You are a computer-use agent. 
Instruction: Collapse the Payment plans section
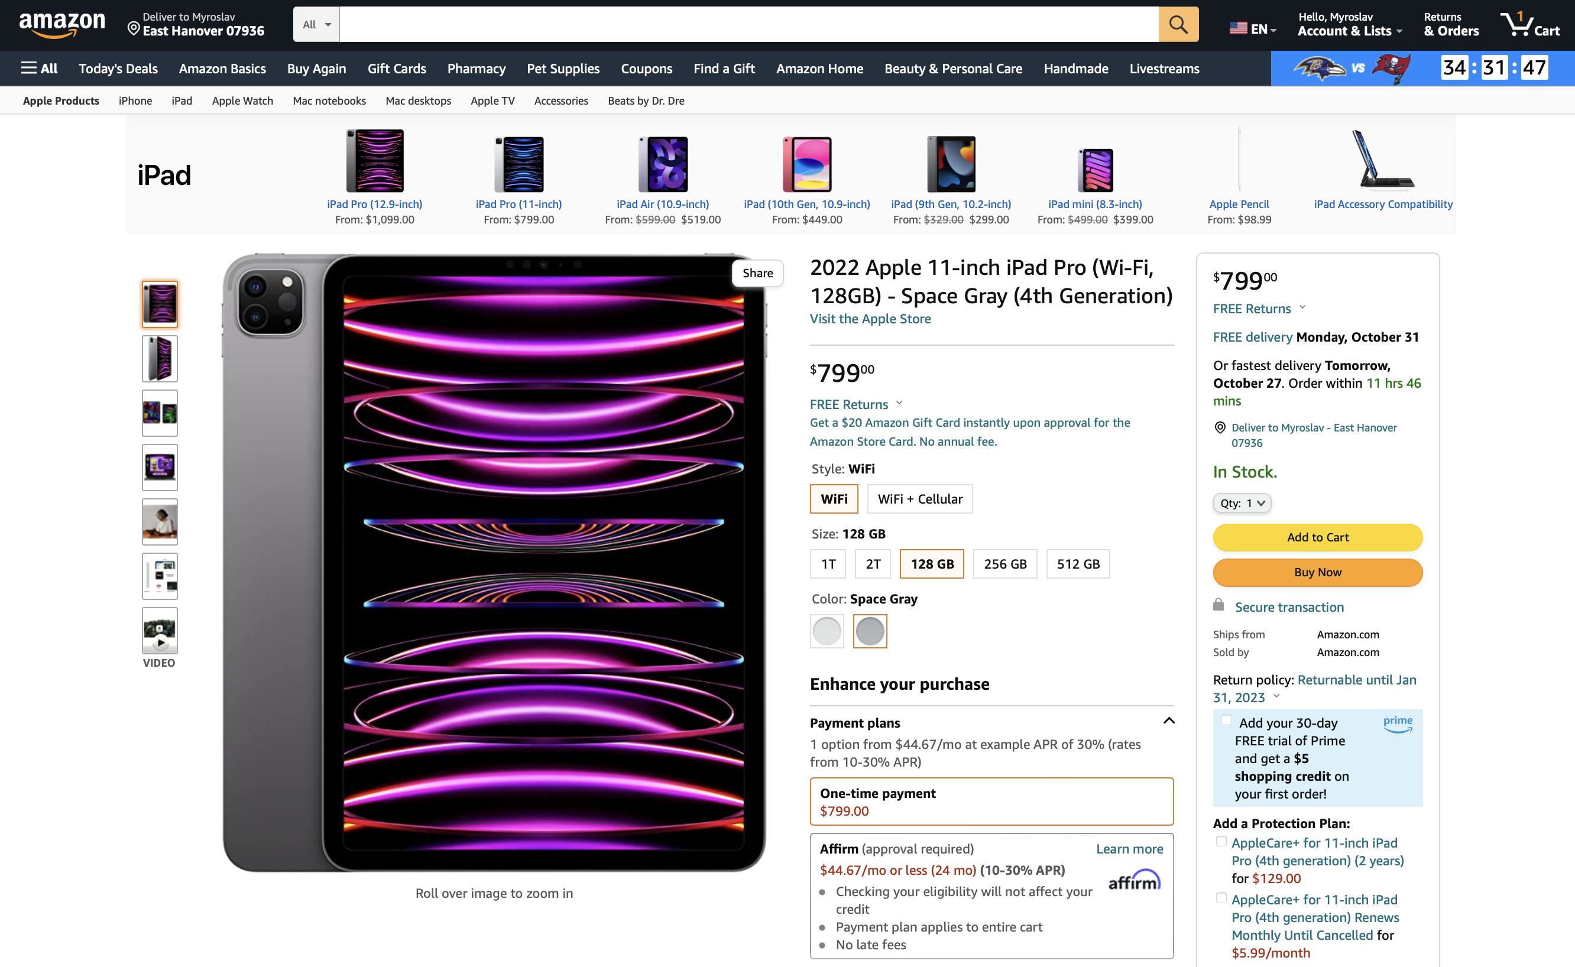tap(1168, 721)
